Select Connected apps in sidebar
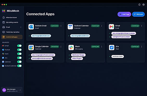 tap(12, 37)
